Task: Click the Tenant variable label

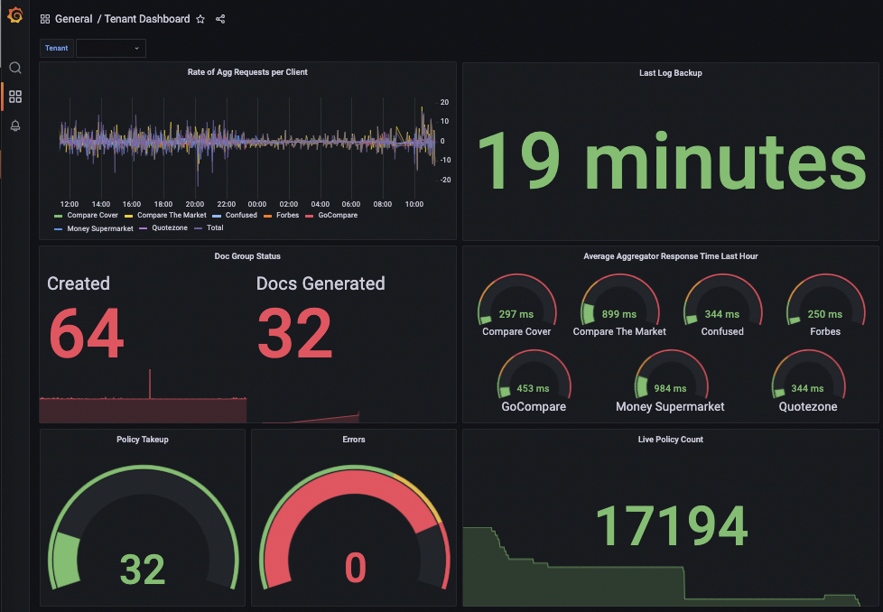Action: click(x=56, y=49)
